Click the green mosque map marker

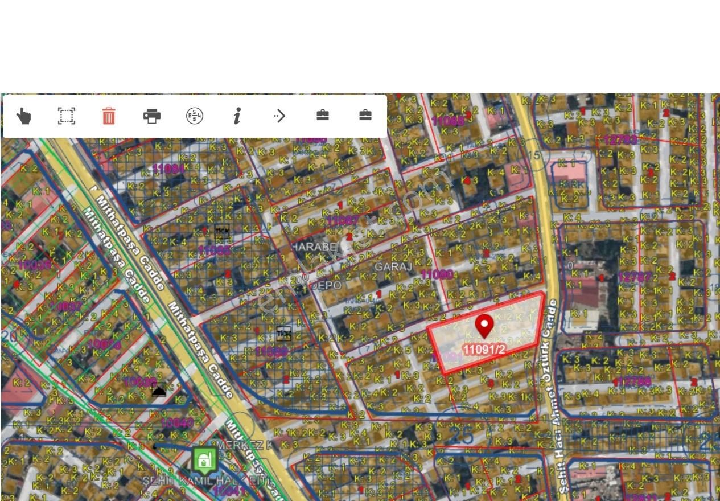coord(204,460)
